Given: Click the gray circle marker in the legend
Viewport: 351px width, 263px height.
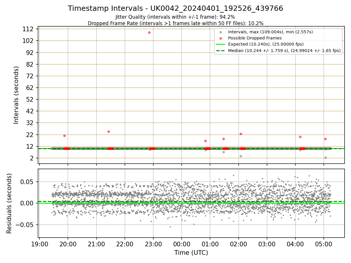Looking at the screenshot, I should click(x=221, y=32).
